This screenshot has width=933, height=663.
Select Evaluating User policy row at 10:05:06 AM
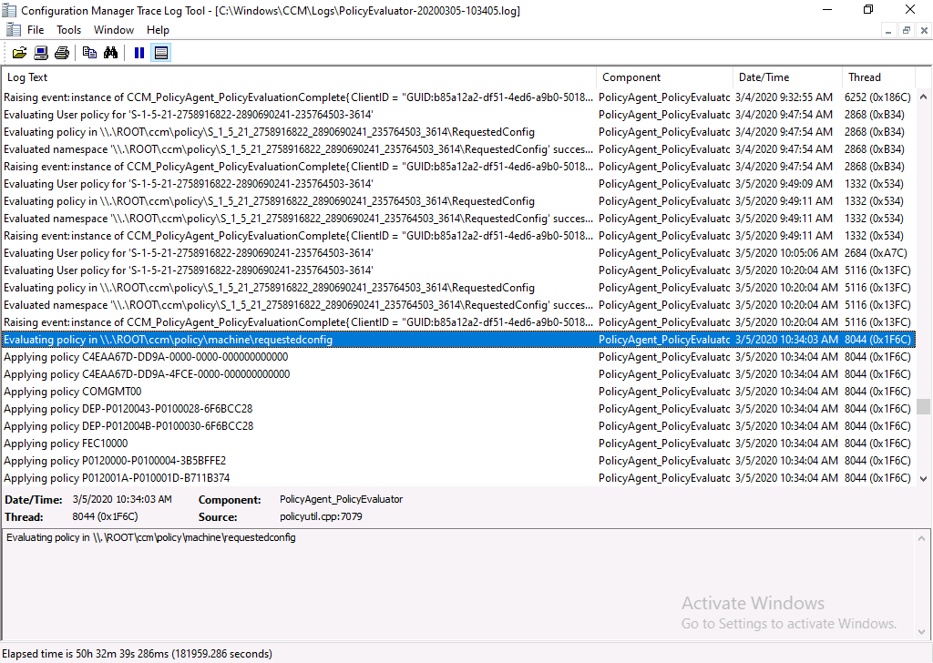458,252
